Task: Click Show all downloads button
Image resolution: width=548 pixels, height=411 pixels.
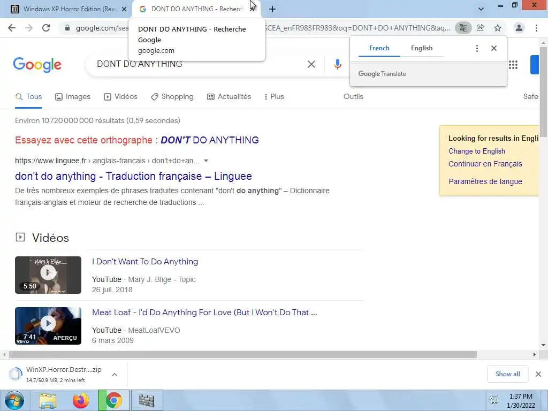Action: [507, 374]
